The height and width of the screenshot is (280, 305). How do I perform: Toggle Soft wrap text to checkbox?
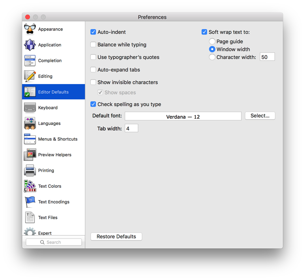(204, 32)
